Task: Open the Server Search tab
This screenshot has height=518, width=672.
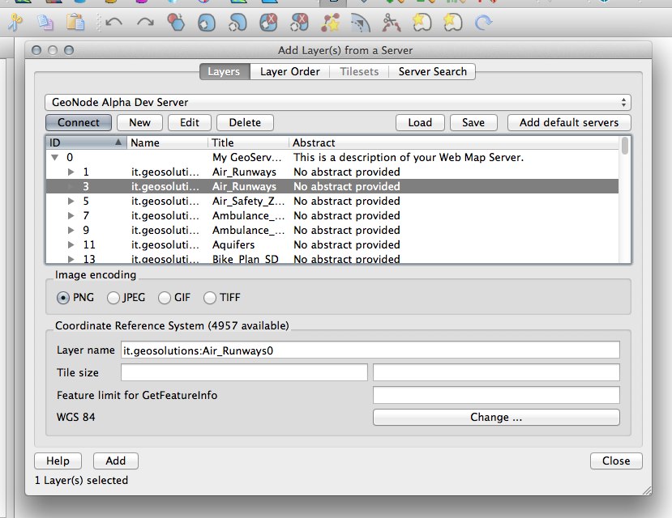Action: (432, 71)
